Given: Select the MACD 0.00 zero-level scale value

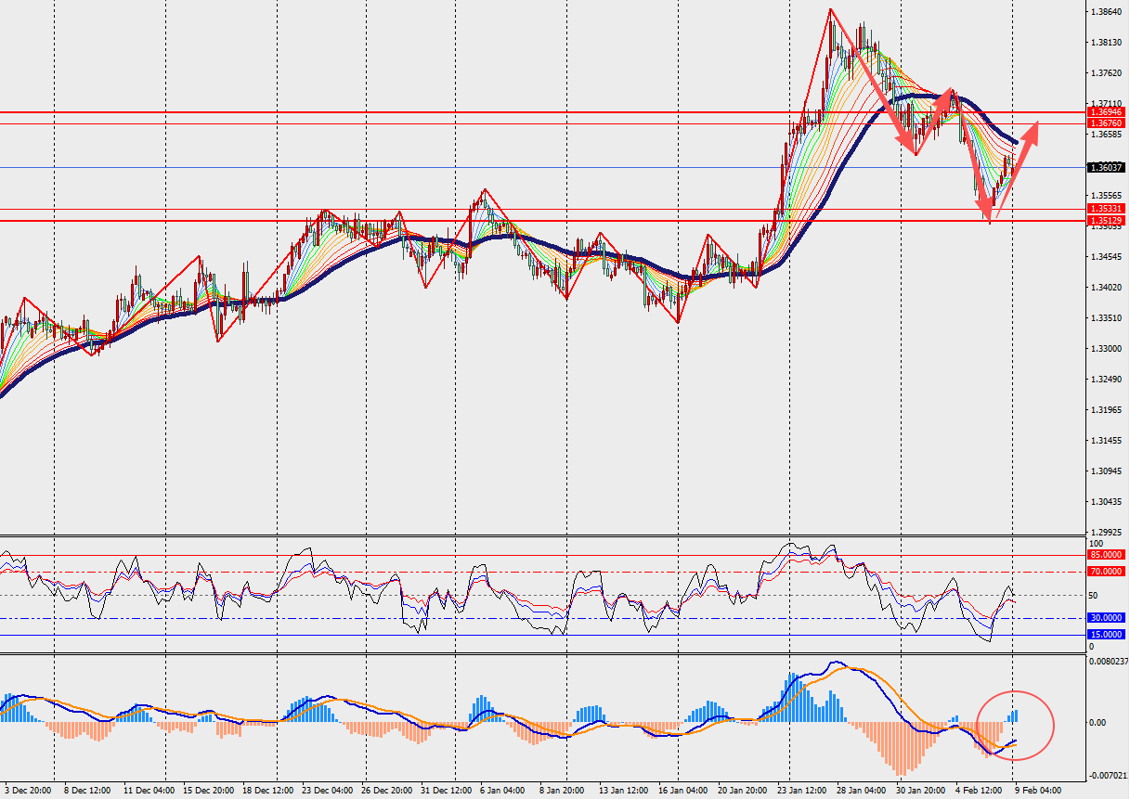Looking at the screenshot, I should 1098,722.
